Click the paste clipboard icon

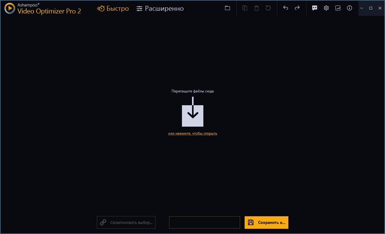click(257, 8)
